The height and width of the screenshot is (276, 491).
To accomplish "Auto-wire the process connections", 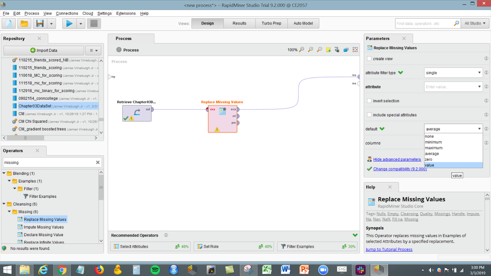I will [x=337, y=50].
